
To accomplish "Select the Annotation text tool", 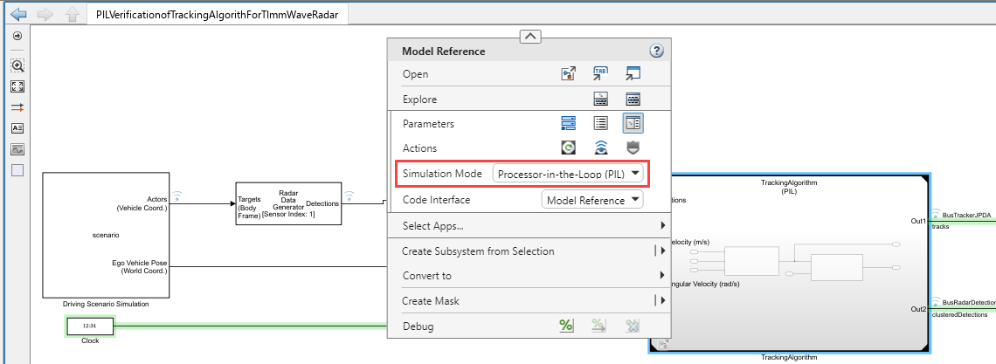I will 17,128.
